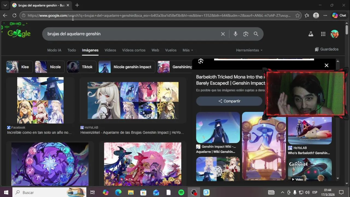Open Google Lens image search
The height and width of the screenshot is (197, 350).
[246, 34]
